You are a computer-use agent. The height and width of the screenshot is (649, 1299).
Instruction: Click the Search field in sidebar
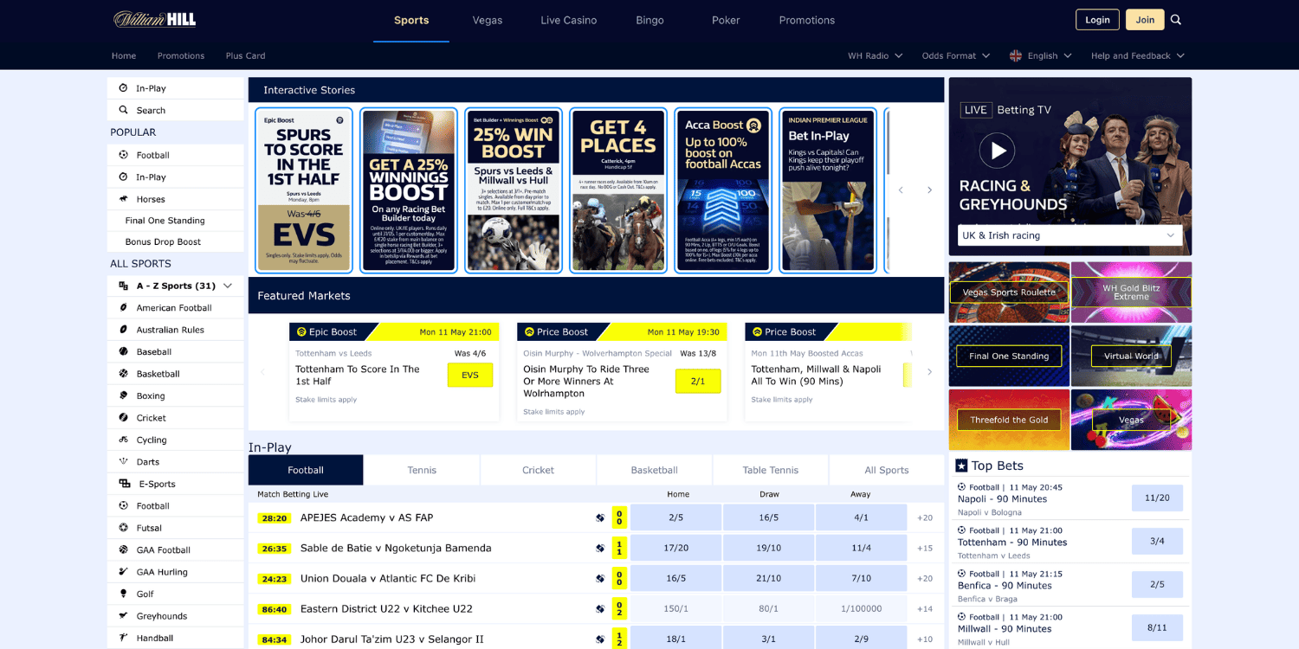(x=176, y=111)
